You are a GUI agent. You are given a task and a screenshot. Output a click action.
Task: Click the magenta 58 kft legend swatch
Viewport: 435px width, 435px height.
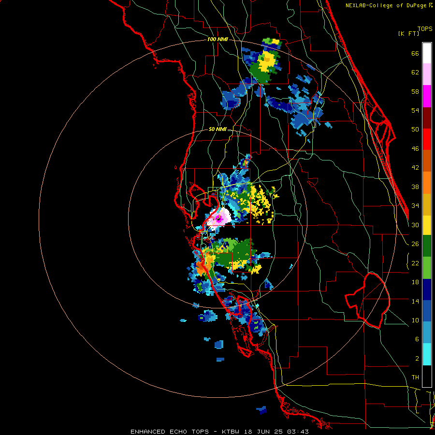click(427, 96)
